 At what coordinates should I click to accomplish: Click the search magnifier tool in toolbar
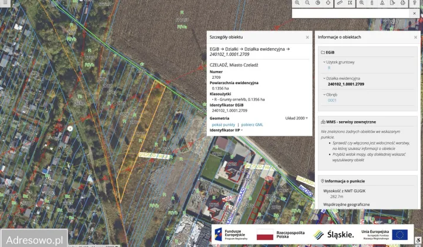click(361, 3)
